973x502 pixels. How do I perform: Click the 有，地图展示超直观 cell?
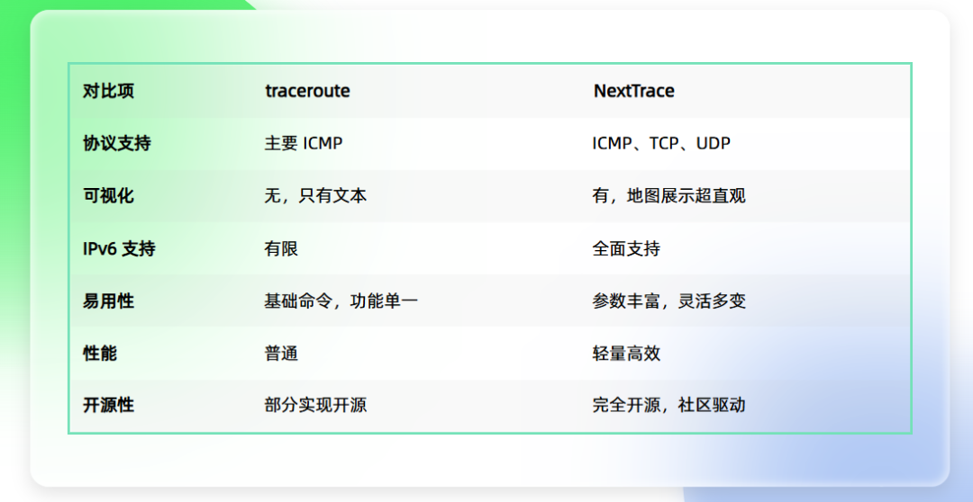(x=668, y=196)
